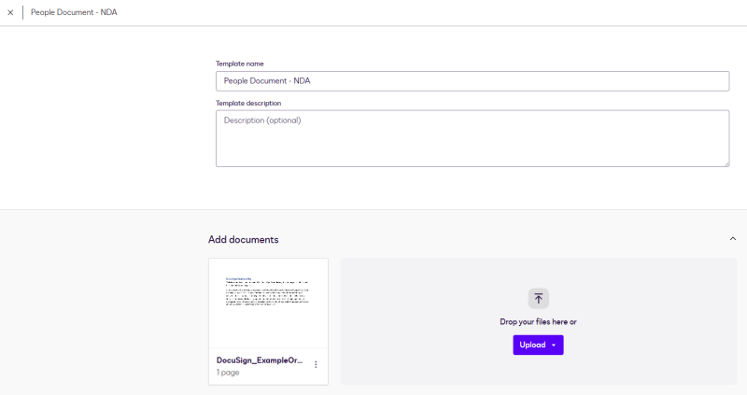Click the "Drop your files here or" text
Screen dimensions: 747x395
[538, 322]
